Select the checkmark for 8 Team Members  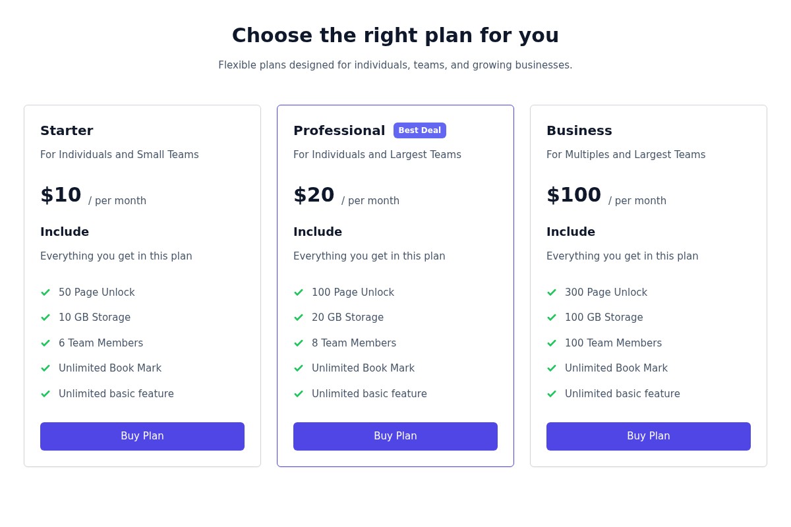[299, 343]
